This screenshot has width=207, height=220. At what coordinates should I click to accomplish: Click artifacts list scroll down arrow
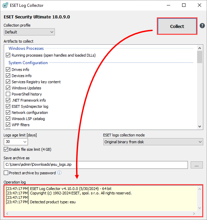click(x=200, y=127)
